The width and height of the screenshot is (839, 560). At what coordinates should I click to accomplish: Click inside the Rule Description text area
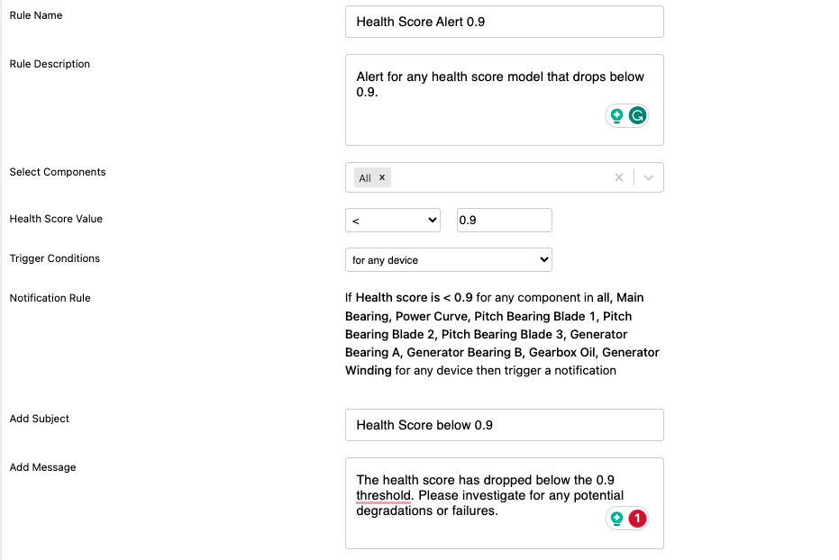tap(505, 100)
